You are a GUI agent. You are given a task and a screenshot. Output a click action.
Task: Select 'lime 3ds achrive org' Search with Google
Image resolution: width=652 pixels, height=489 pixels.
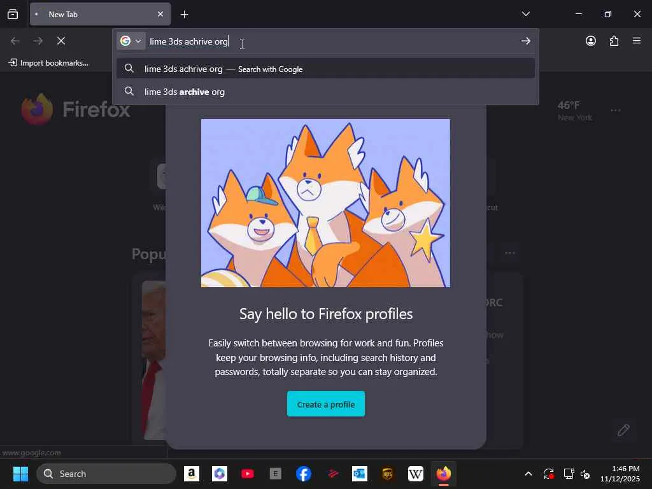(x=325, y=69)
